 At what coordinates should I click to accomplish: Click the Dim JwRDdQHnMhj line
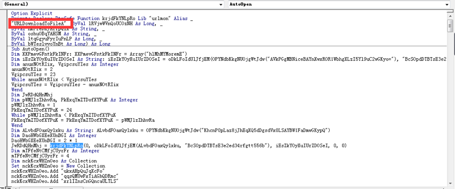[x=32, y=94]
